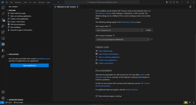
Task: Collapse the Welcome section in sidebar
Action: pos(12,10)
